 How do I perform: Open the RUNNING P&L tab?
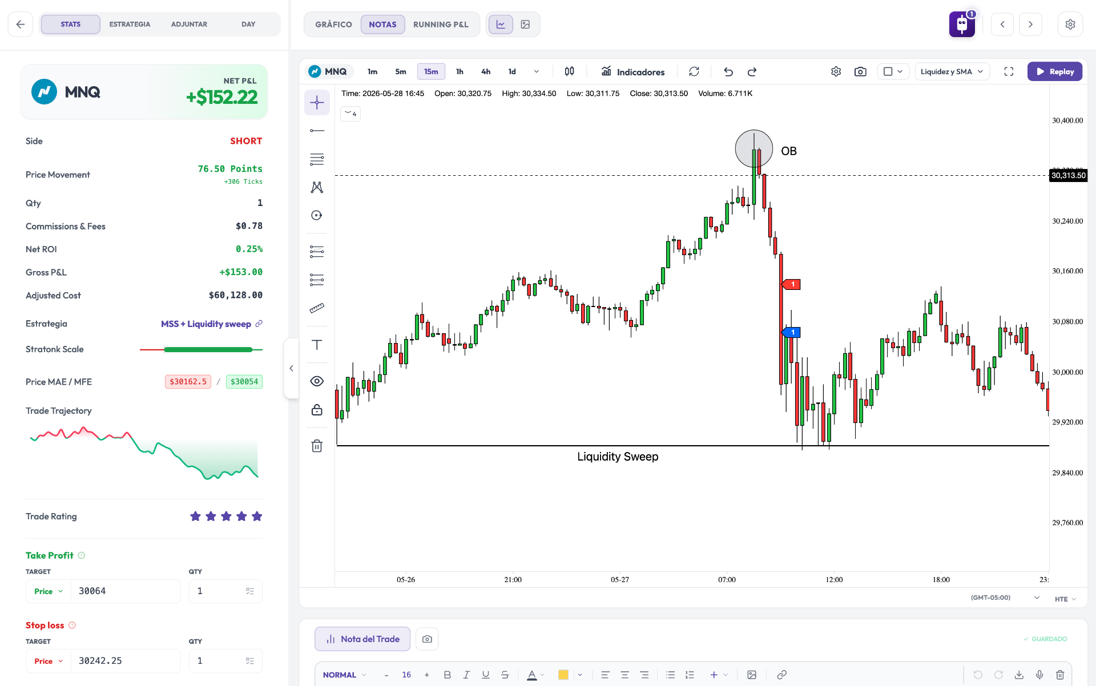click(x=441, y=25)
